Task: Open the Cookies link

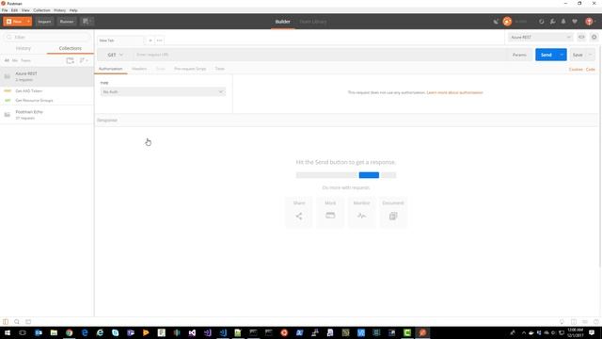Action: (x=576, y=70)
